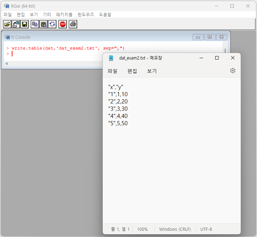Minimize the R Console child window
Viewport: 257px width, 237px height.
pyautogui.click(x=198, y=37)
